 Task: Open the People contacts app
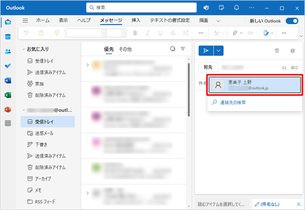tap(8, 51)
